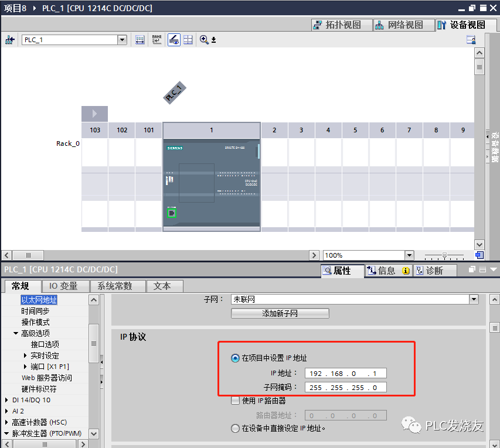This screenshot has width=500, height=448.
Task: Select 时间同步 in the property tree
Action: 35,311
